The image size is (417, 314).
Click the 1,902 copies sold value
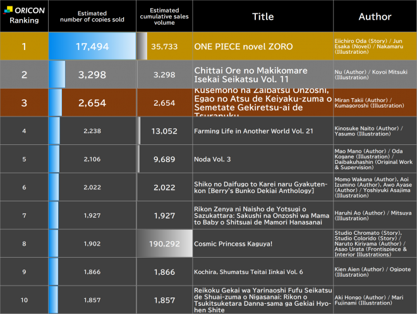tap(92, 244)
